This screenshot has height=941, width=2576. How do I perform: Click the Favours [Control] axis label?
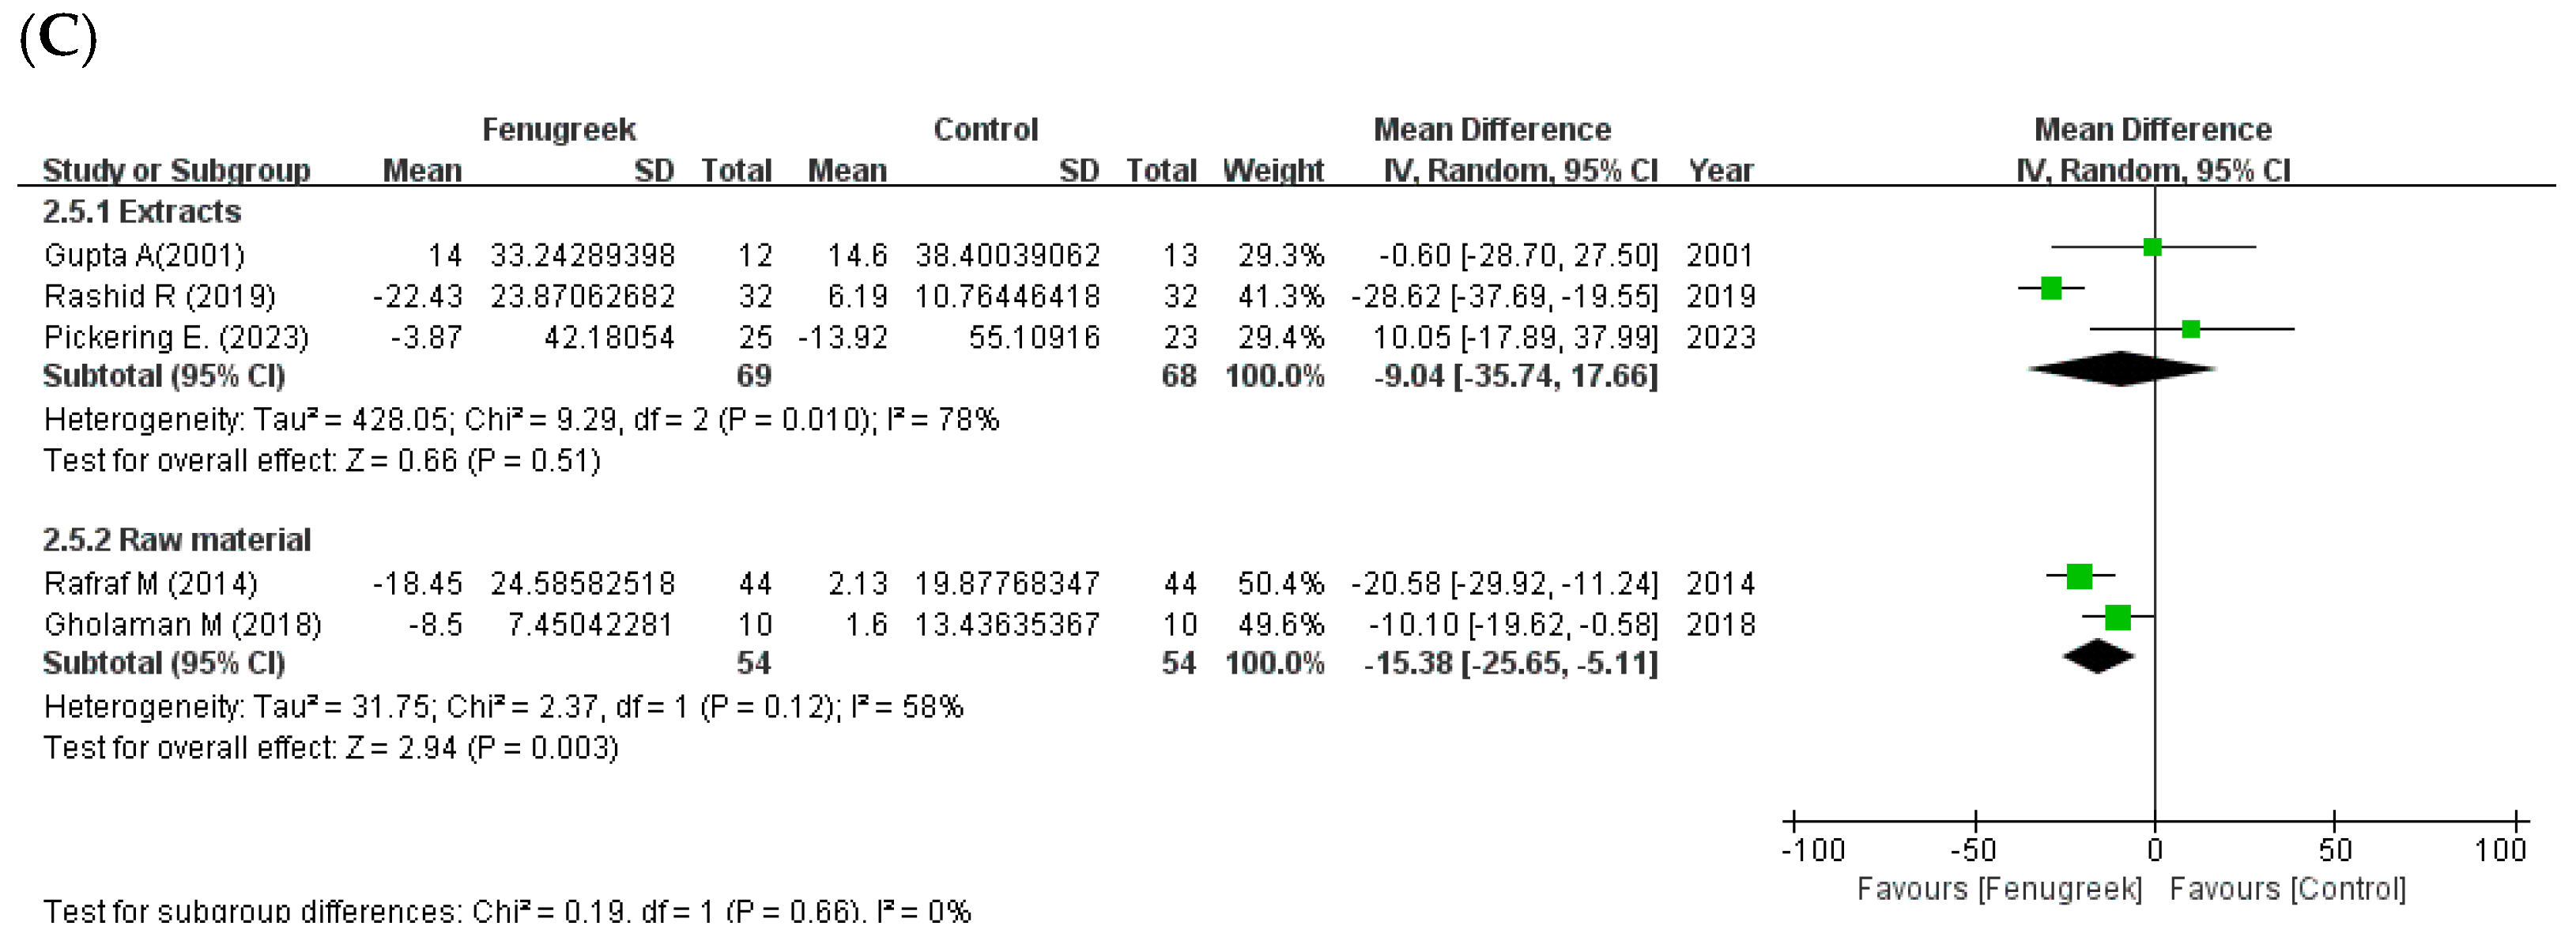[2288, 889]
